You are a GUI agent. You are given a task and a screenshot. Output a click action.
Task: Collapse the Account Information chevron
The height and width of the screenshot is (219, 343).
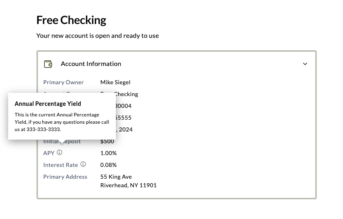(305, 64)
